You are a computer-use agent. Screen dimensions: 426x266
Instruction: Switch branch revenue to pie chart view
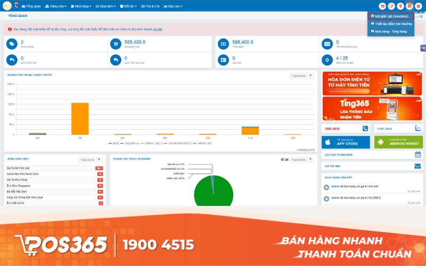(282, 159)
